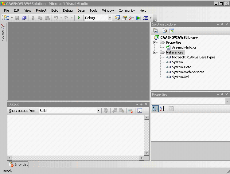Open the Help menu
The width and height of the screenshot is (230, 174).
tap(143, 10)
